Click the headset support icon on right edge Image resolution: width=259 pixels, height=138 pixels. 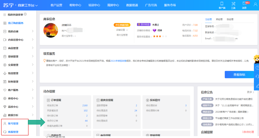click(x=257, y=76)
